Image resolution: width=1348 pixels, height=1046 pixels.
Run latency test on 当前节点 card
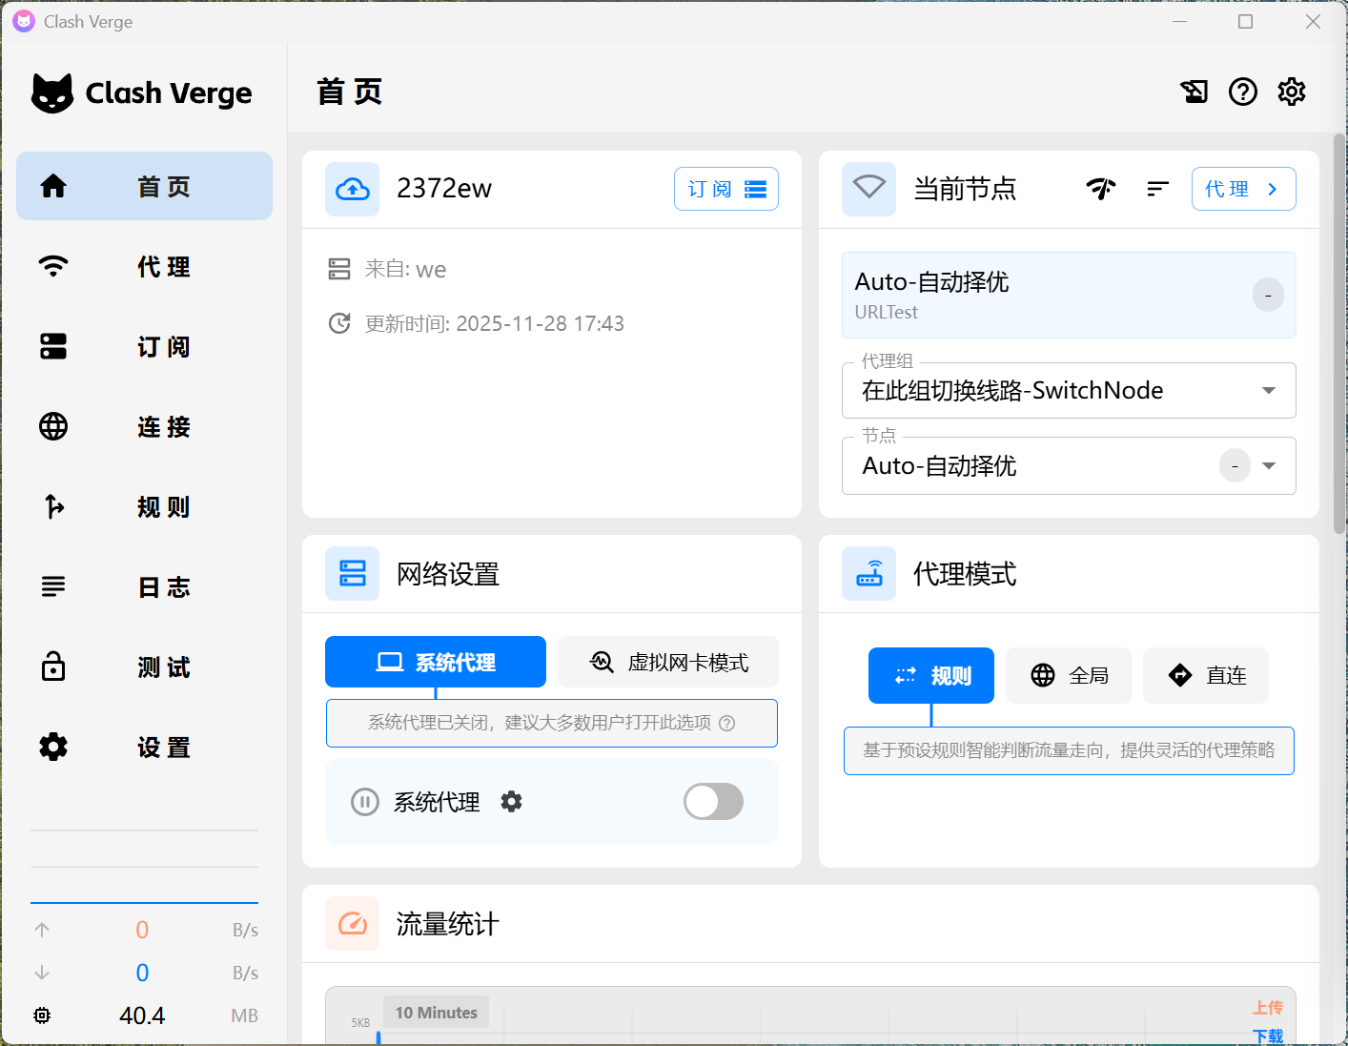pyautogui.click(x=1101, y=189)
